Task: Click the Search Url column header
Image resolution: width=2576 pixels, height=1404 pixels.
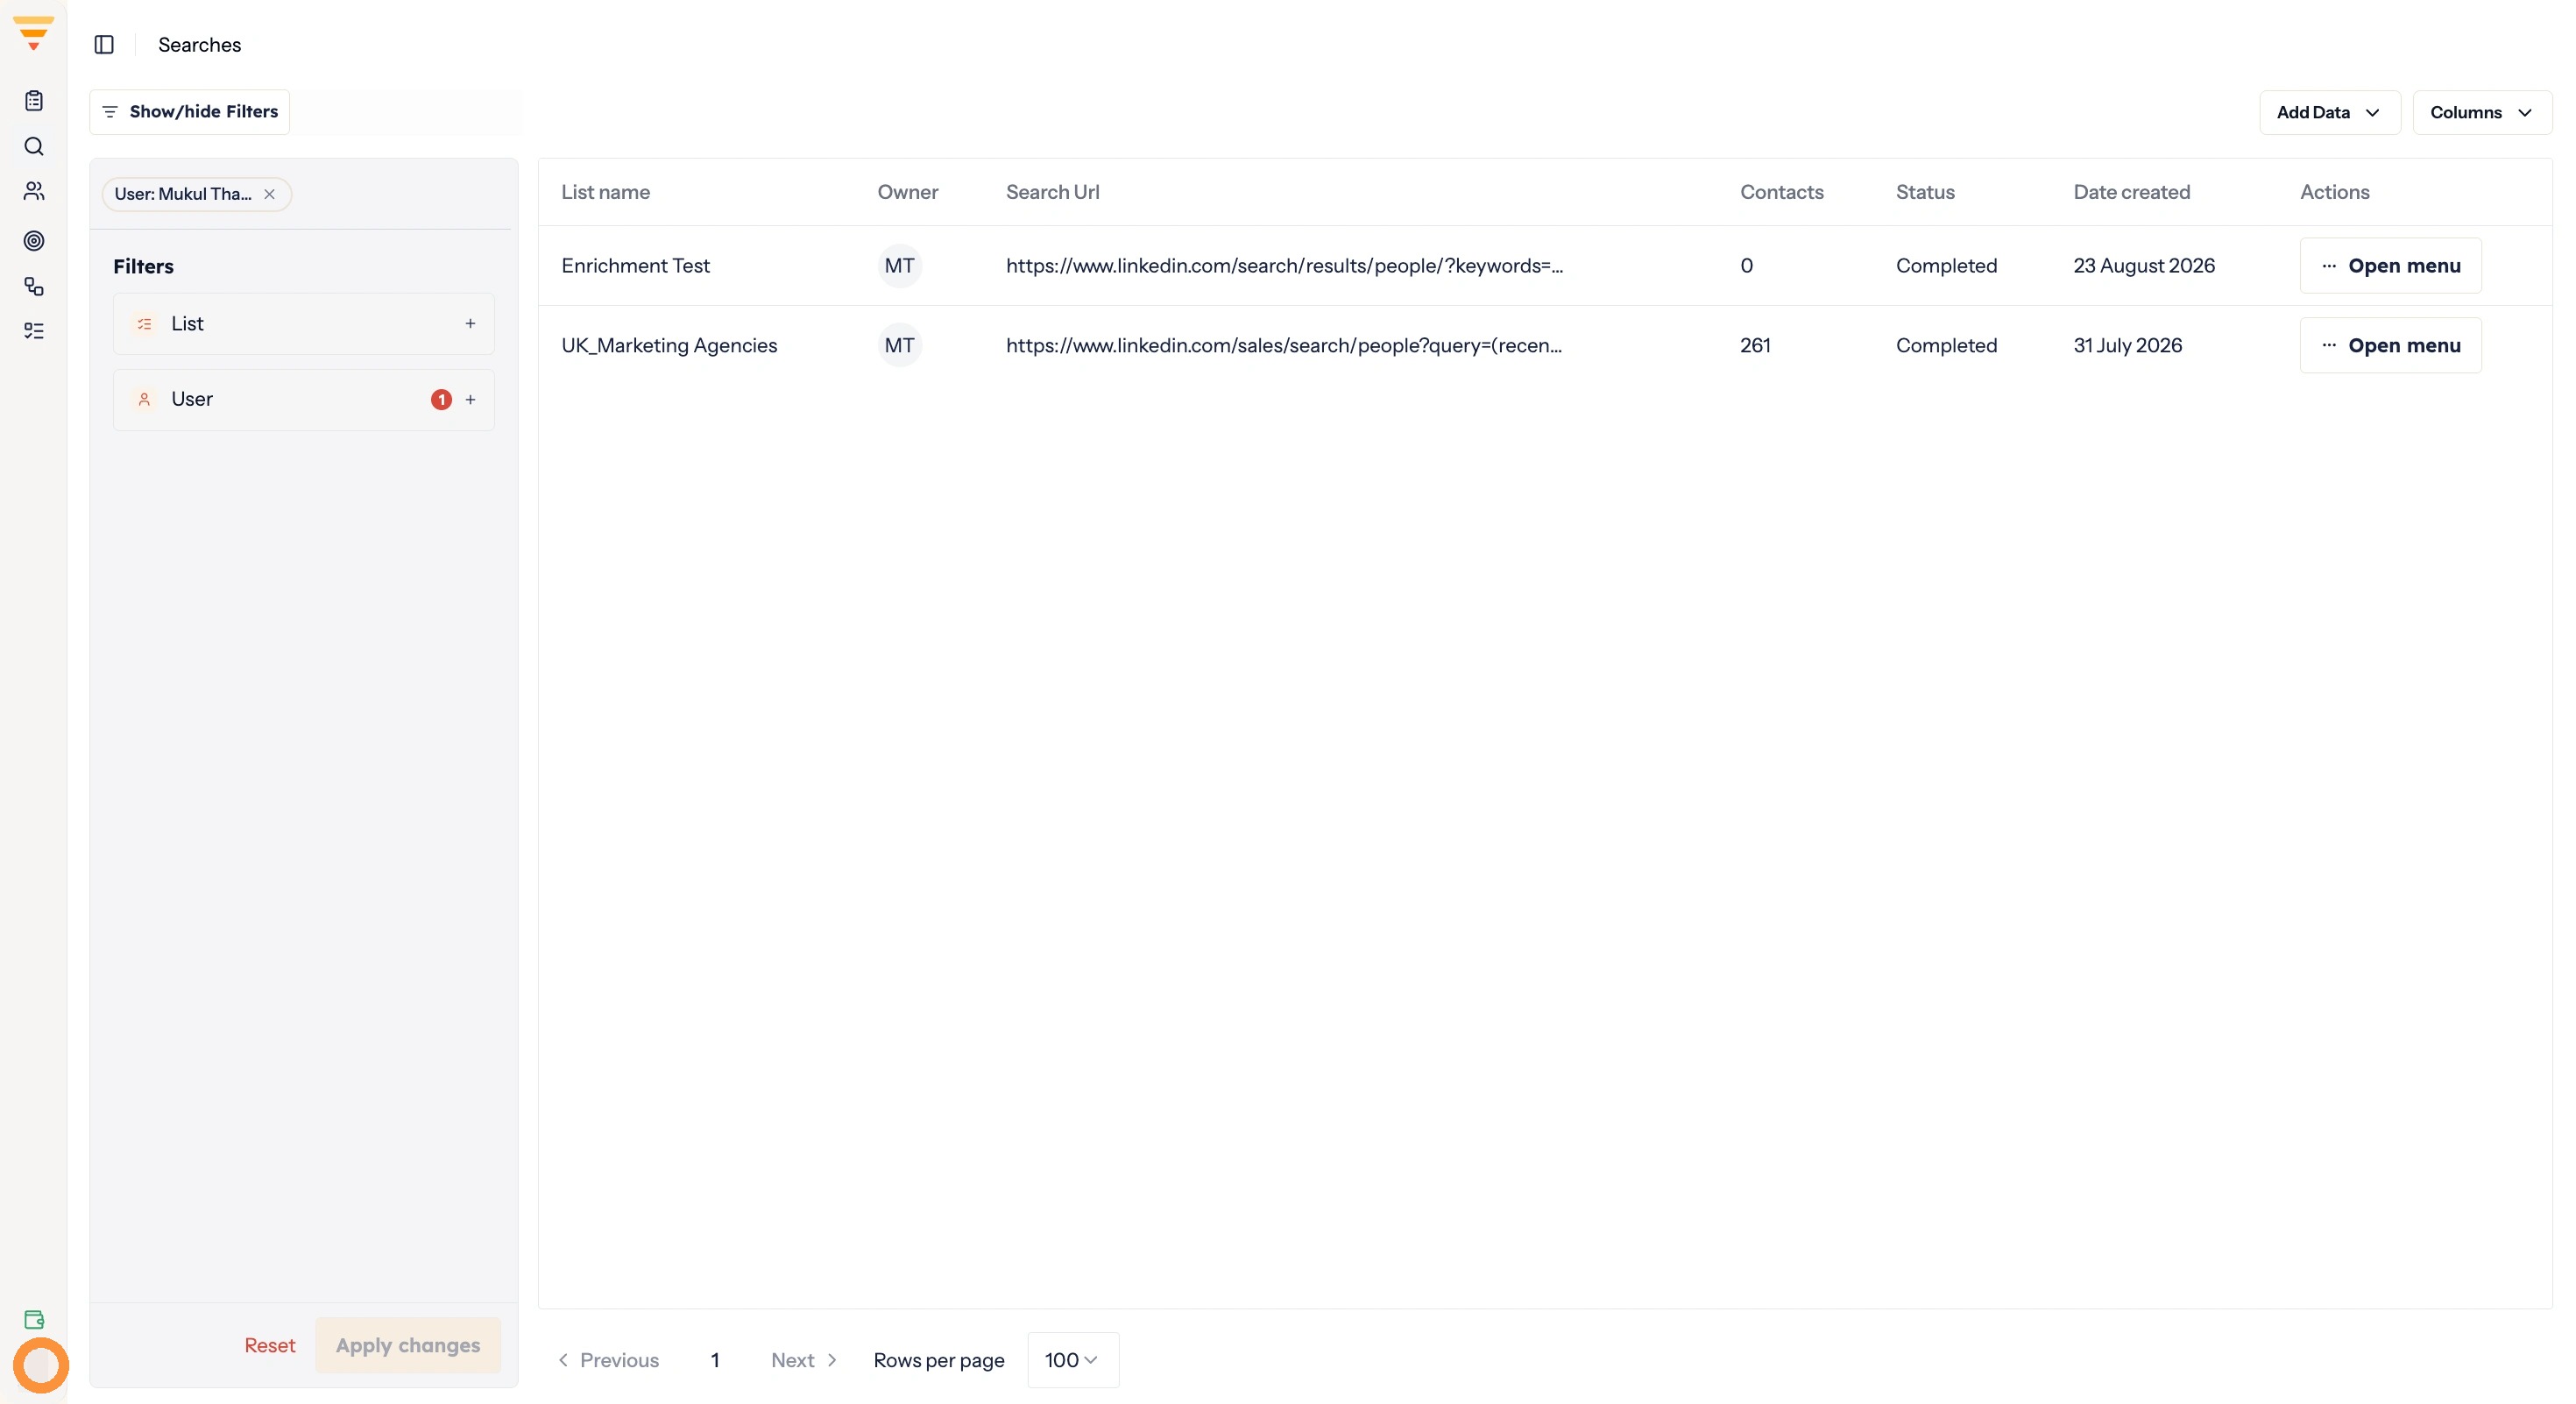Action: 1052,192
